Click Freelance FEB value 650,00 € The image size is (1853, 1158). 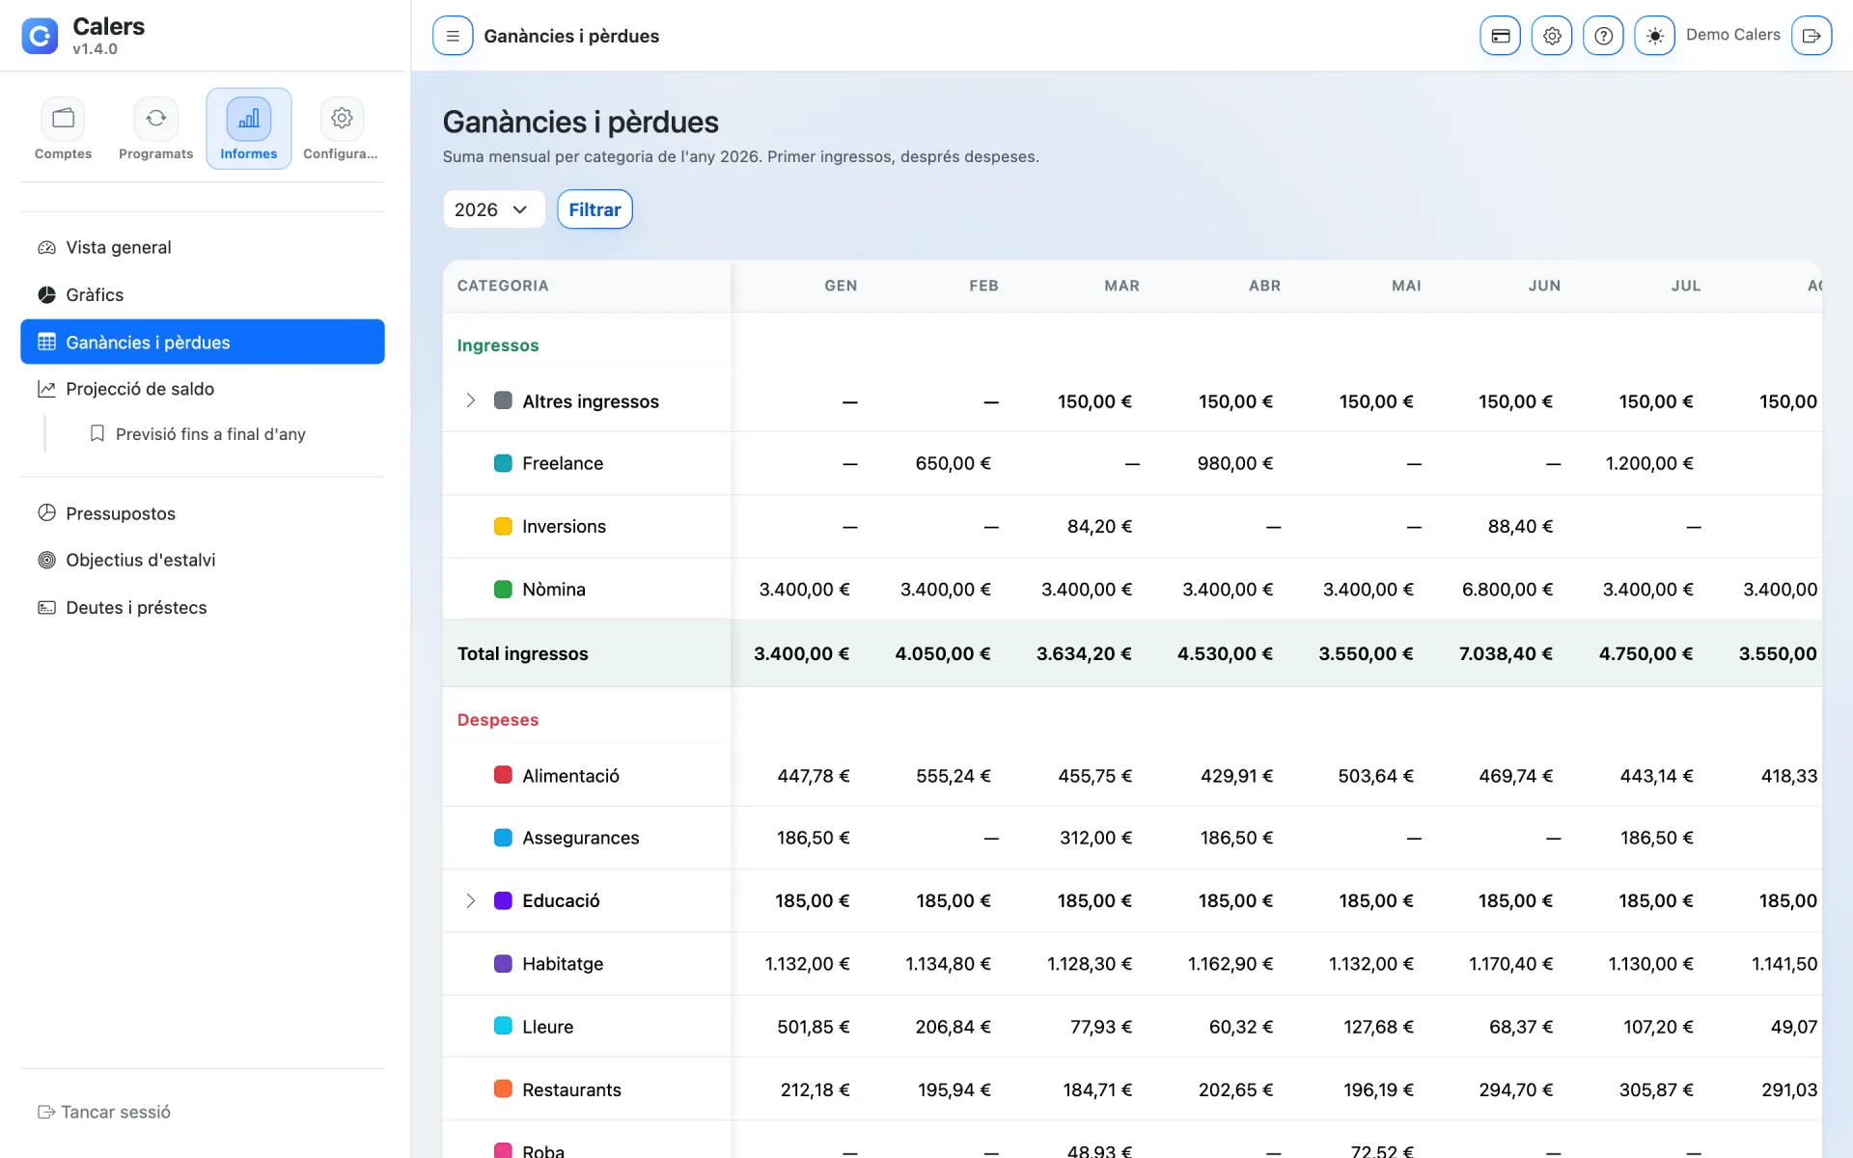pyautogui.click(x=953, y=463)
